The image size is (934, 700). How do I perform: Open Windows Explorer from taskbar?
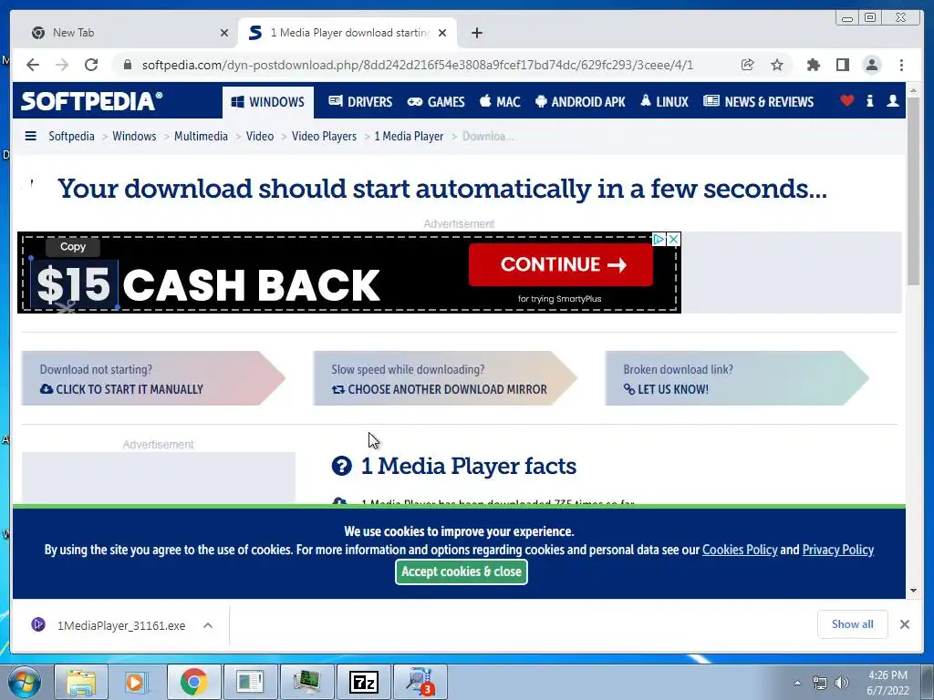pos(81,682)
